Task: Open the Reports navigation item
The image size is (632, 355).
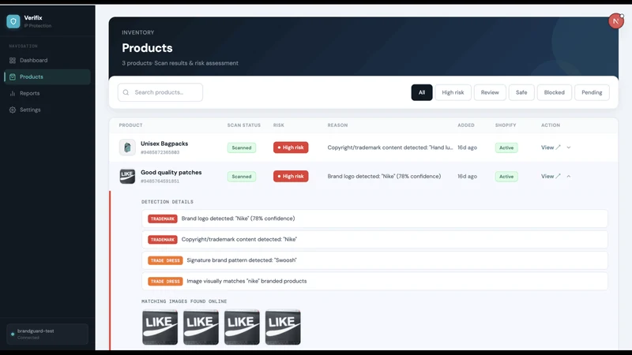Action: coord(47,93)
